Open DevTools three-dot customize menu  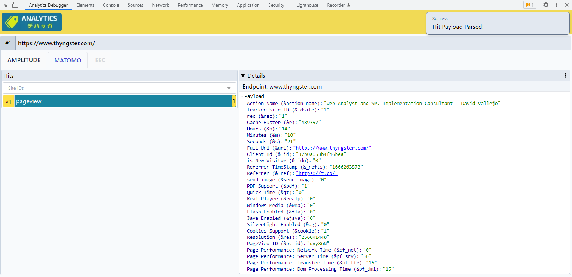(x=556, y=5)
